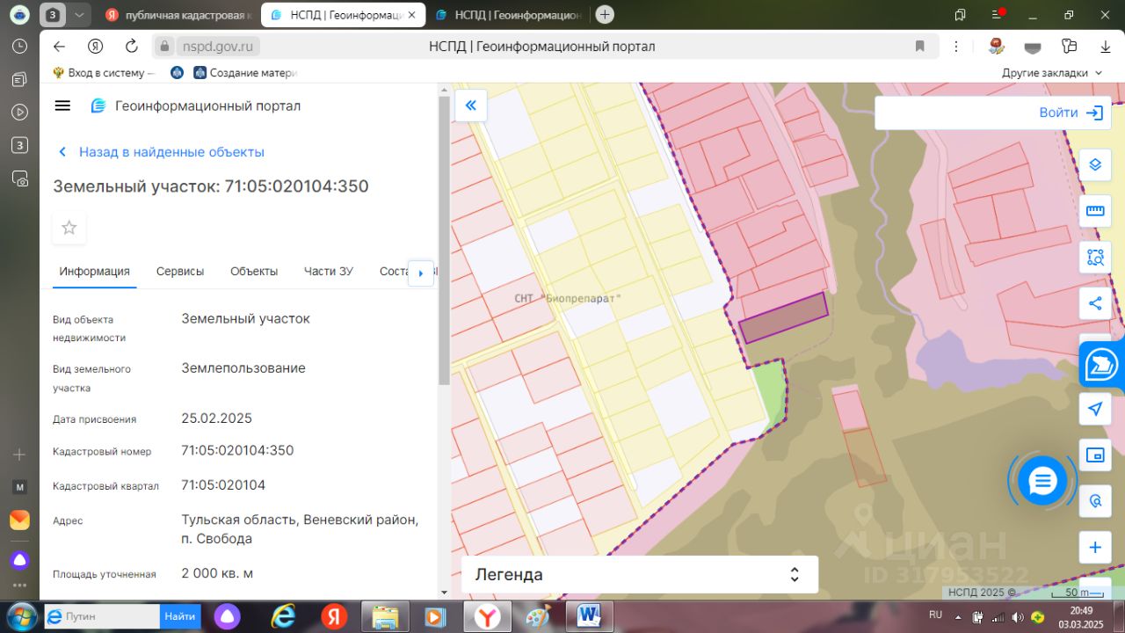This screenshot has width=1125, height=633.
Task: Expand Другие закладки bookmarks folder
Action: [x=1052, y=73]
